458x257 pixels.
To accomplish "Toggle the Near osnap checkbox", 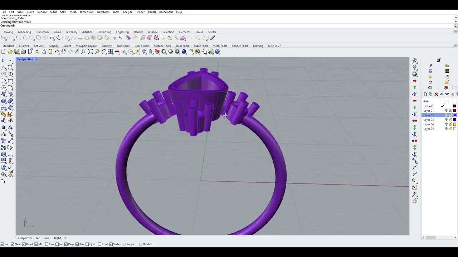I will pyautogui.click(x=13, y=244).
